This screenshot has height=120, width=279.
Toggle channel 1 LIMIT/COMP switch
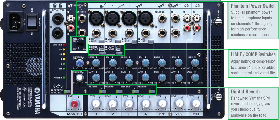pos(102,53)
